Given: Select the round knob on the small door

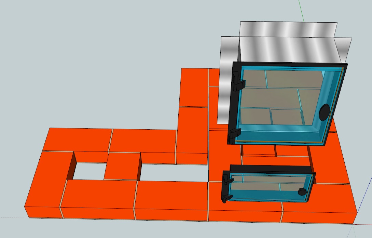Looking at the screenshot, I should pos(302,191).
